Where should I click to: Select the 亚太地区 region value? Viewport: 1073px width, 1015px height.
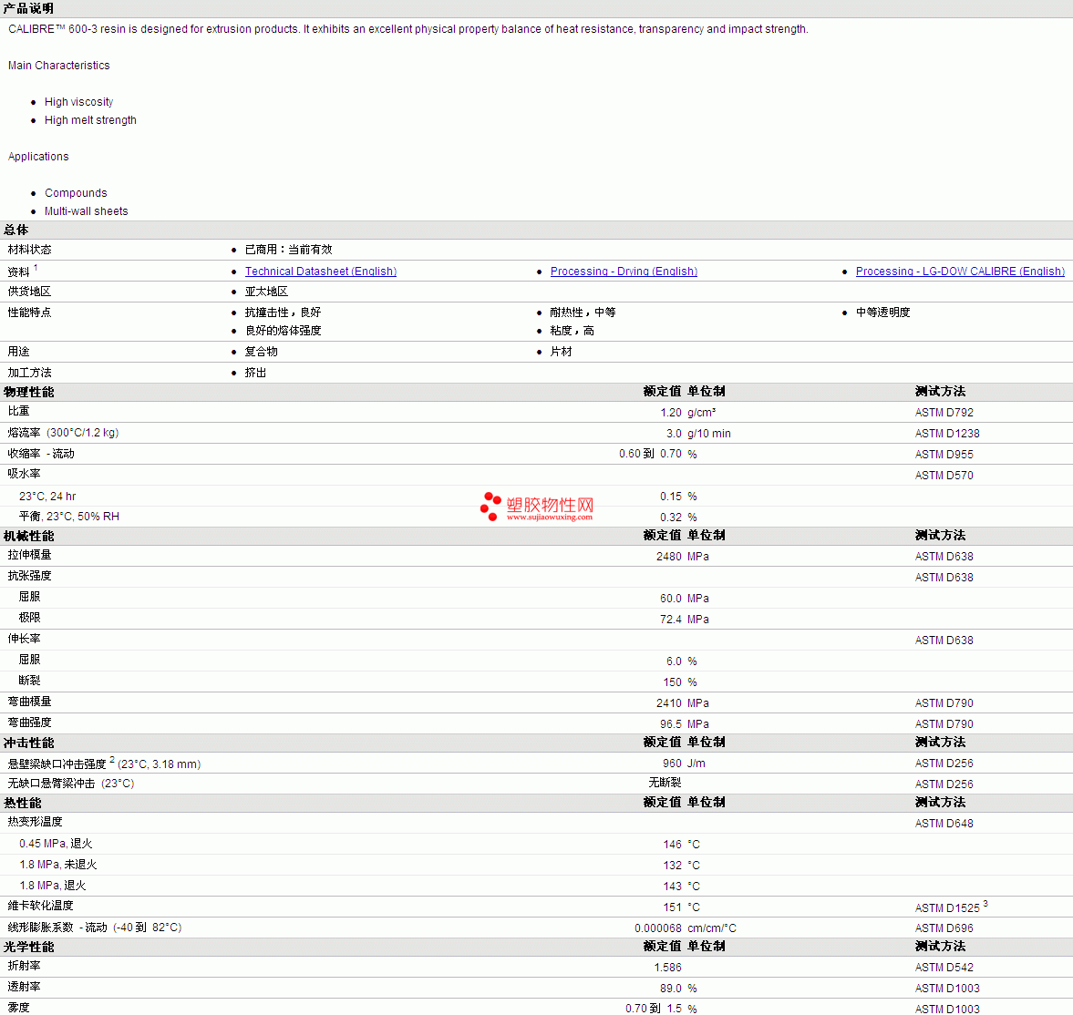(267, 292)
